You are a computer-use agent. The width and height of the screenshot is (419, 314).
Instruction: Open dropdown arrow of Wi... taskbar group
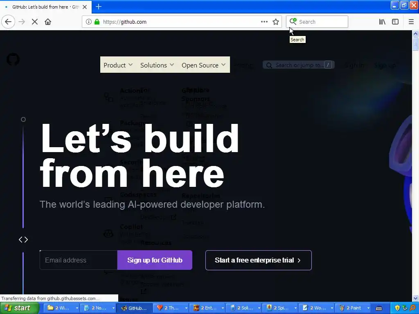77,308
